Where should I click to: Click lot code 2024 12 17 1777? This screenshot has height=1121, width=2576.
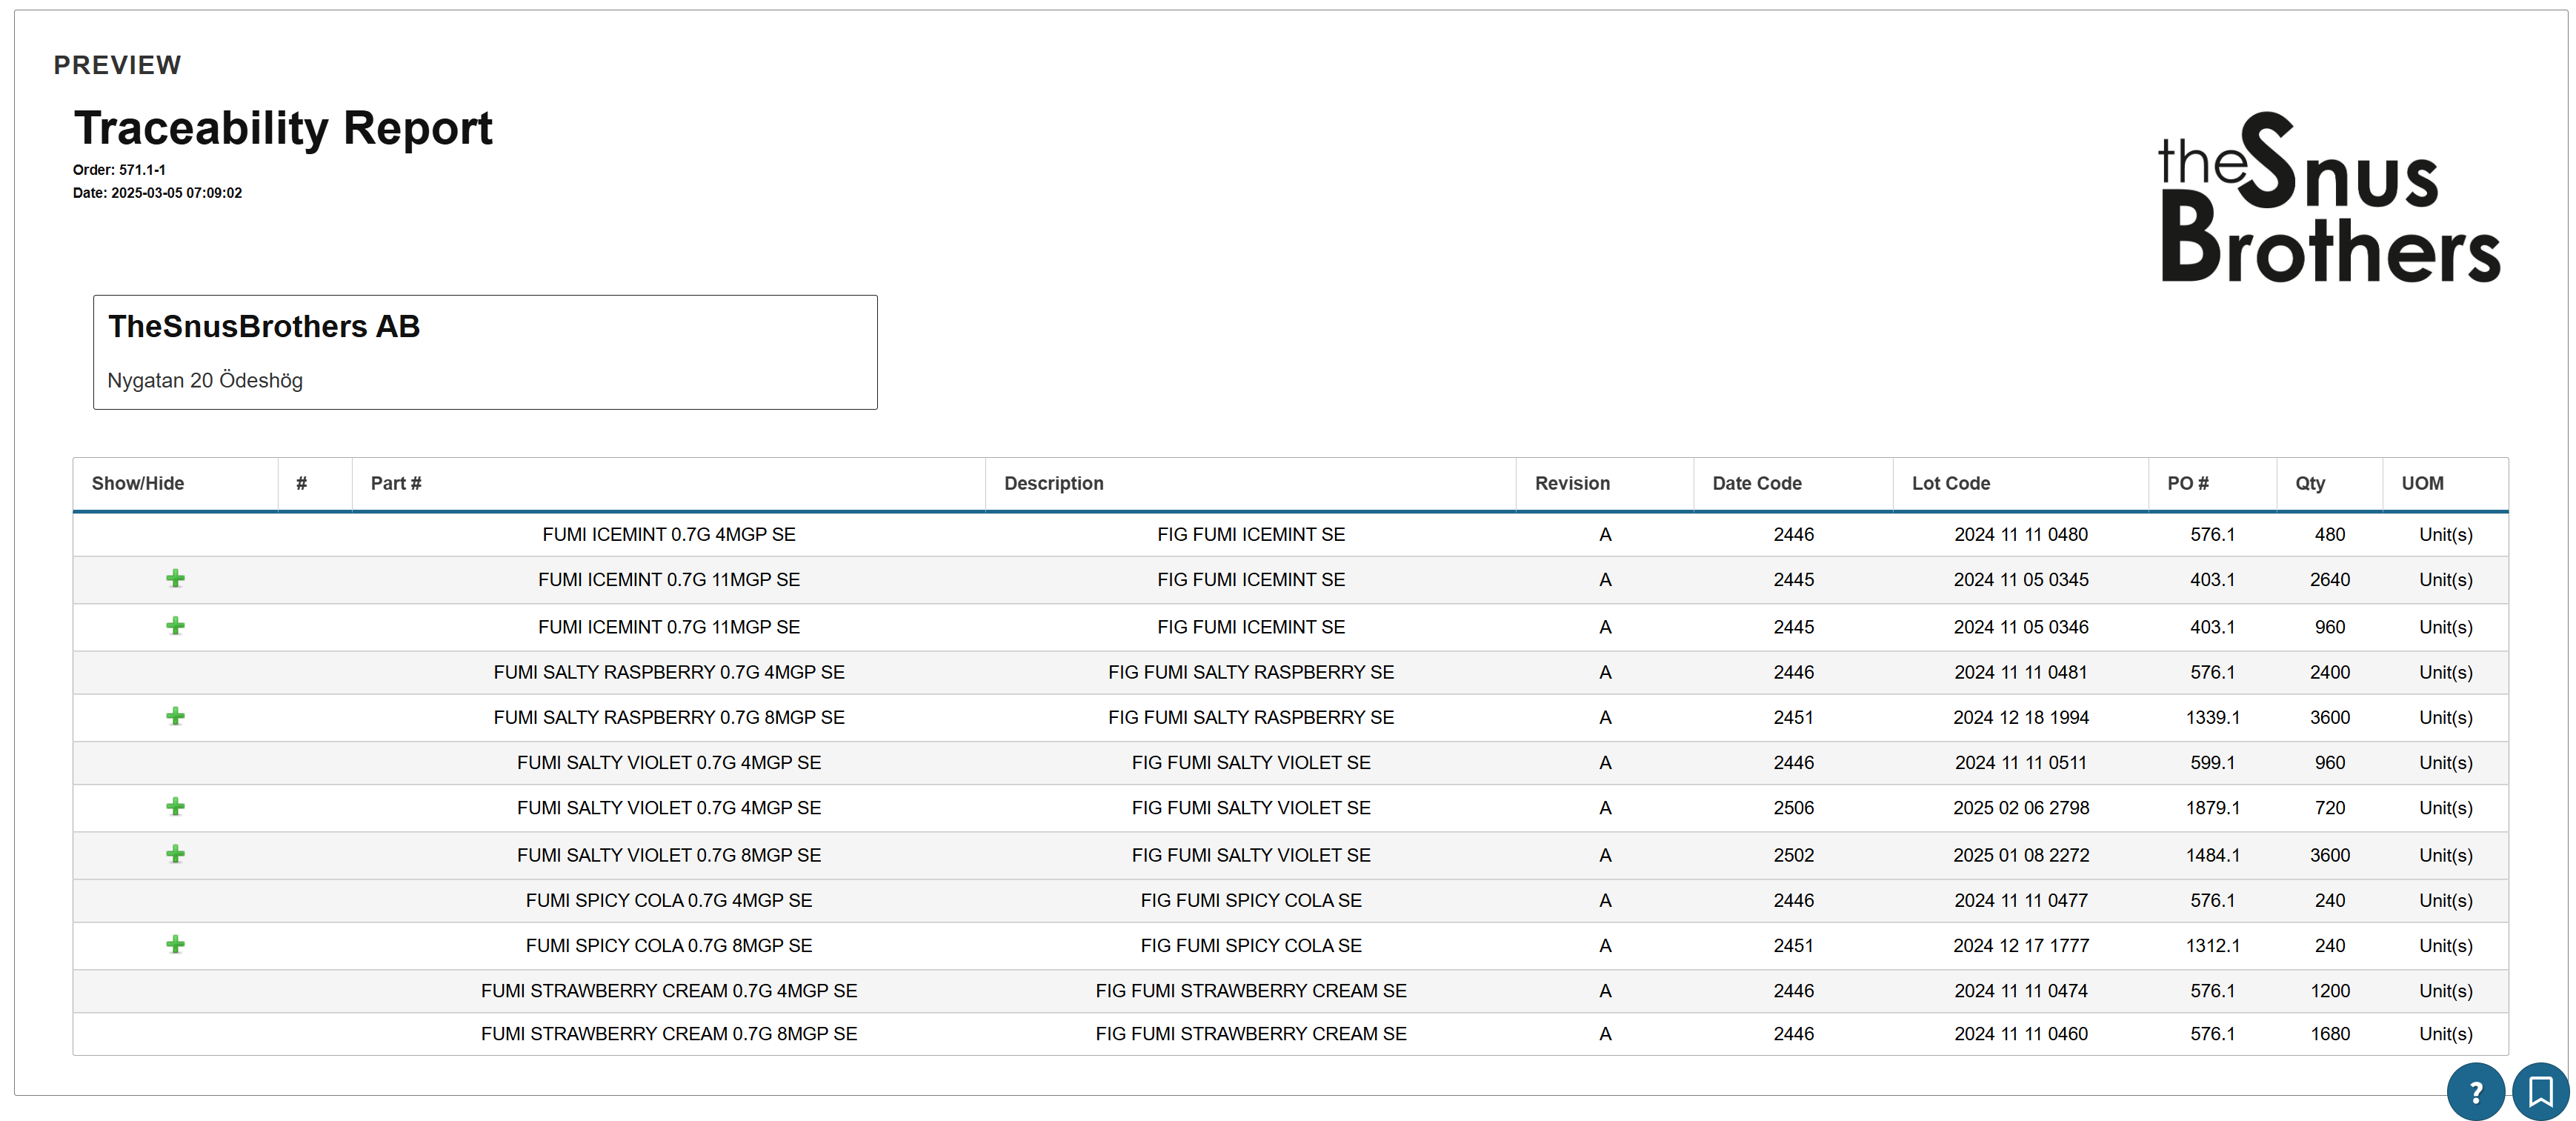tap(2021, 945)
